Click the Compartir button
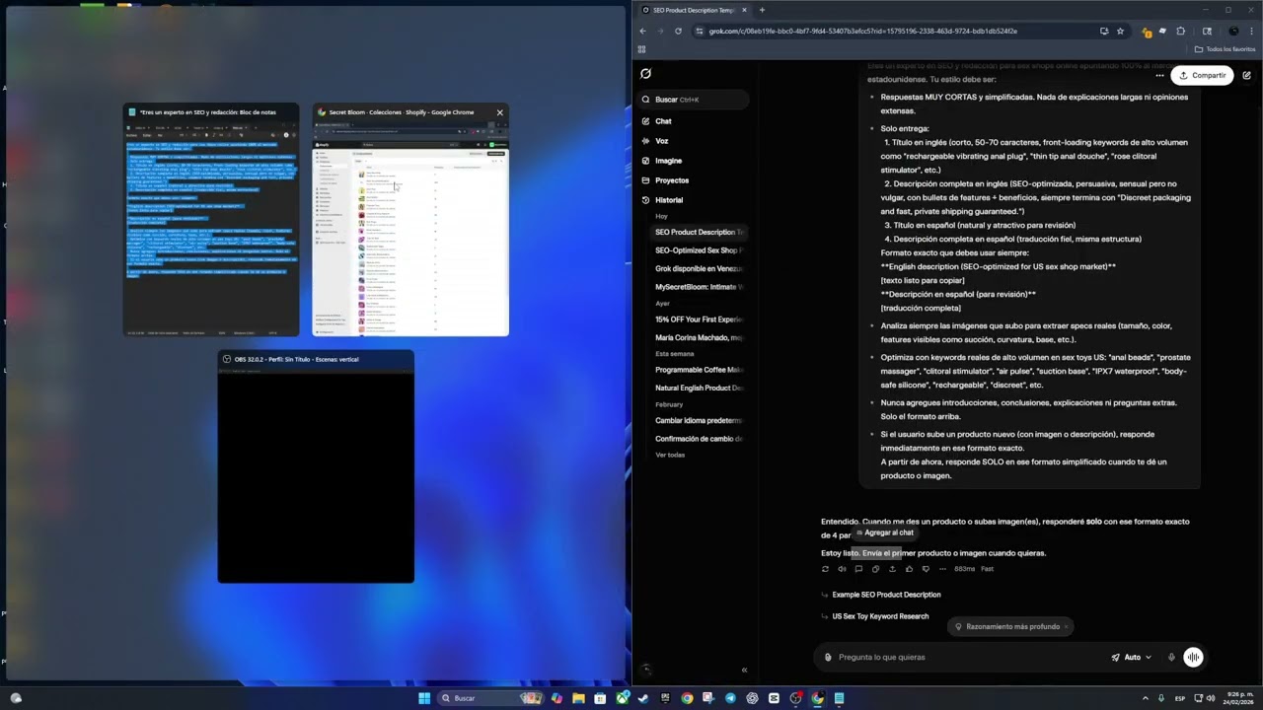The image size is (1263, 710). (x=1202, y=75)
